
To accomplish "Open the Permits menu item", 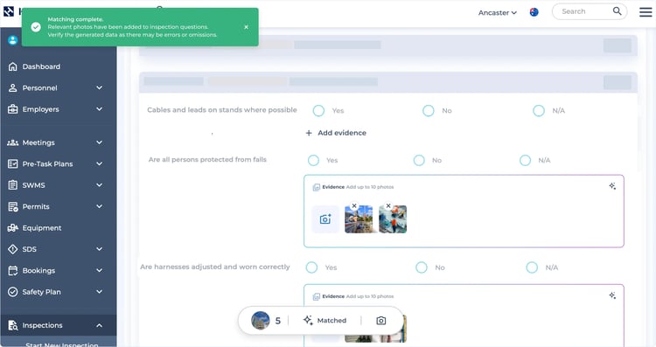I will [36, 206].
